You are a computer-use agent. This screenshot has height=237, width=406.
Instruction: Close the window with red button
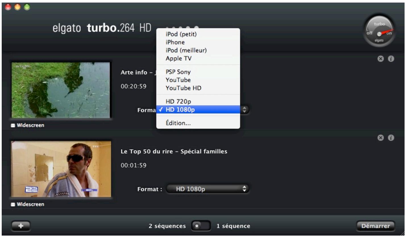pyautogui.click(x=8, y=7)
